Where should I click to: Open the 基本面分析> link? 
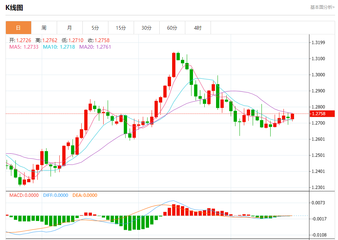[x=323, y=7]
